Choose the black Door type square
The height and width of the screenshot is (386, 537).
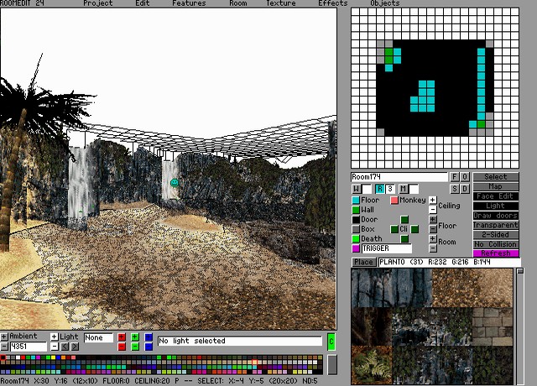pyautogui.click(x=356, y=220)
